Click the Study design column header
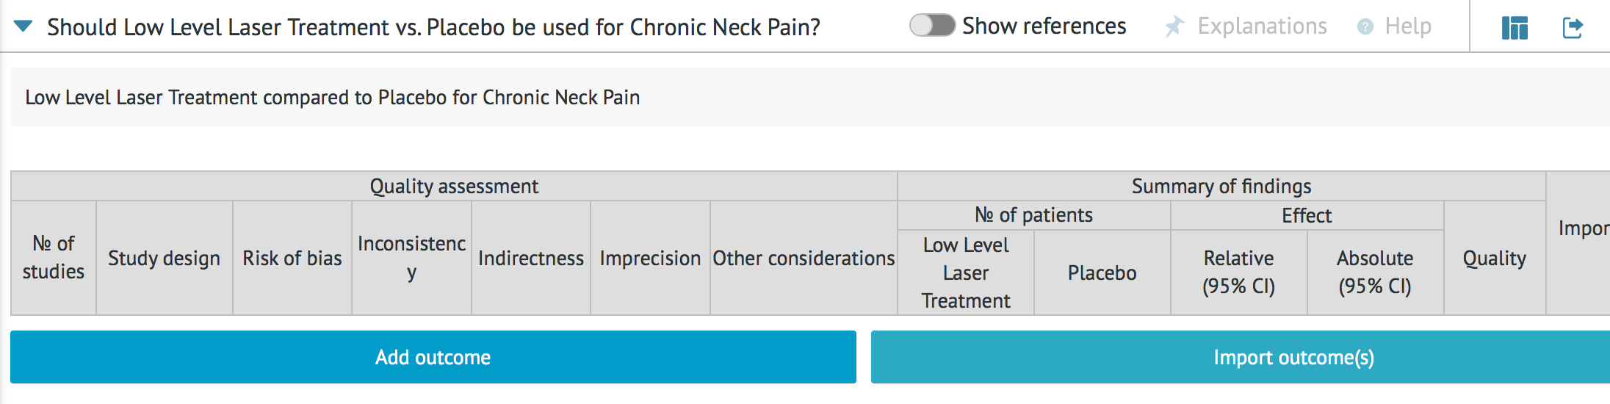 [x=164, y=258]
